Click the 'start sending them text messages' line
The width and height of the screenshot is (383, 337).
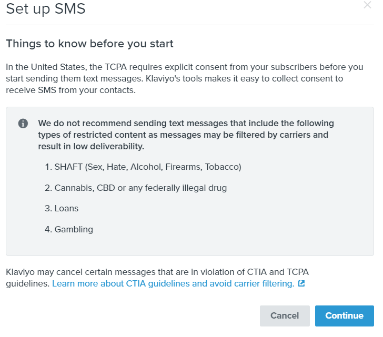pos(175,78)
